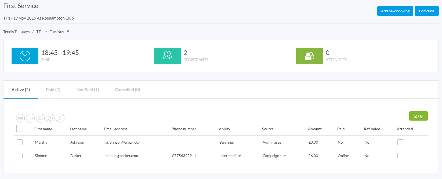Click the teal registrants icon

tap(167, 56)
